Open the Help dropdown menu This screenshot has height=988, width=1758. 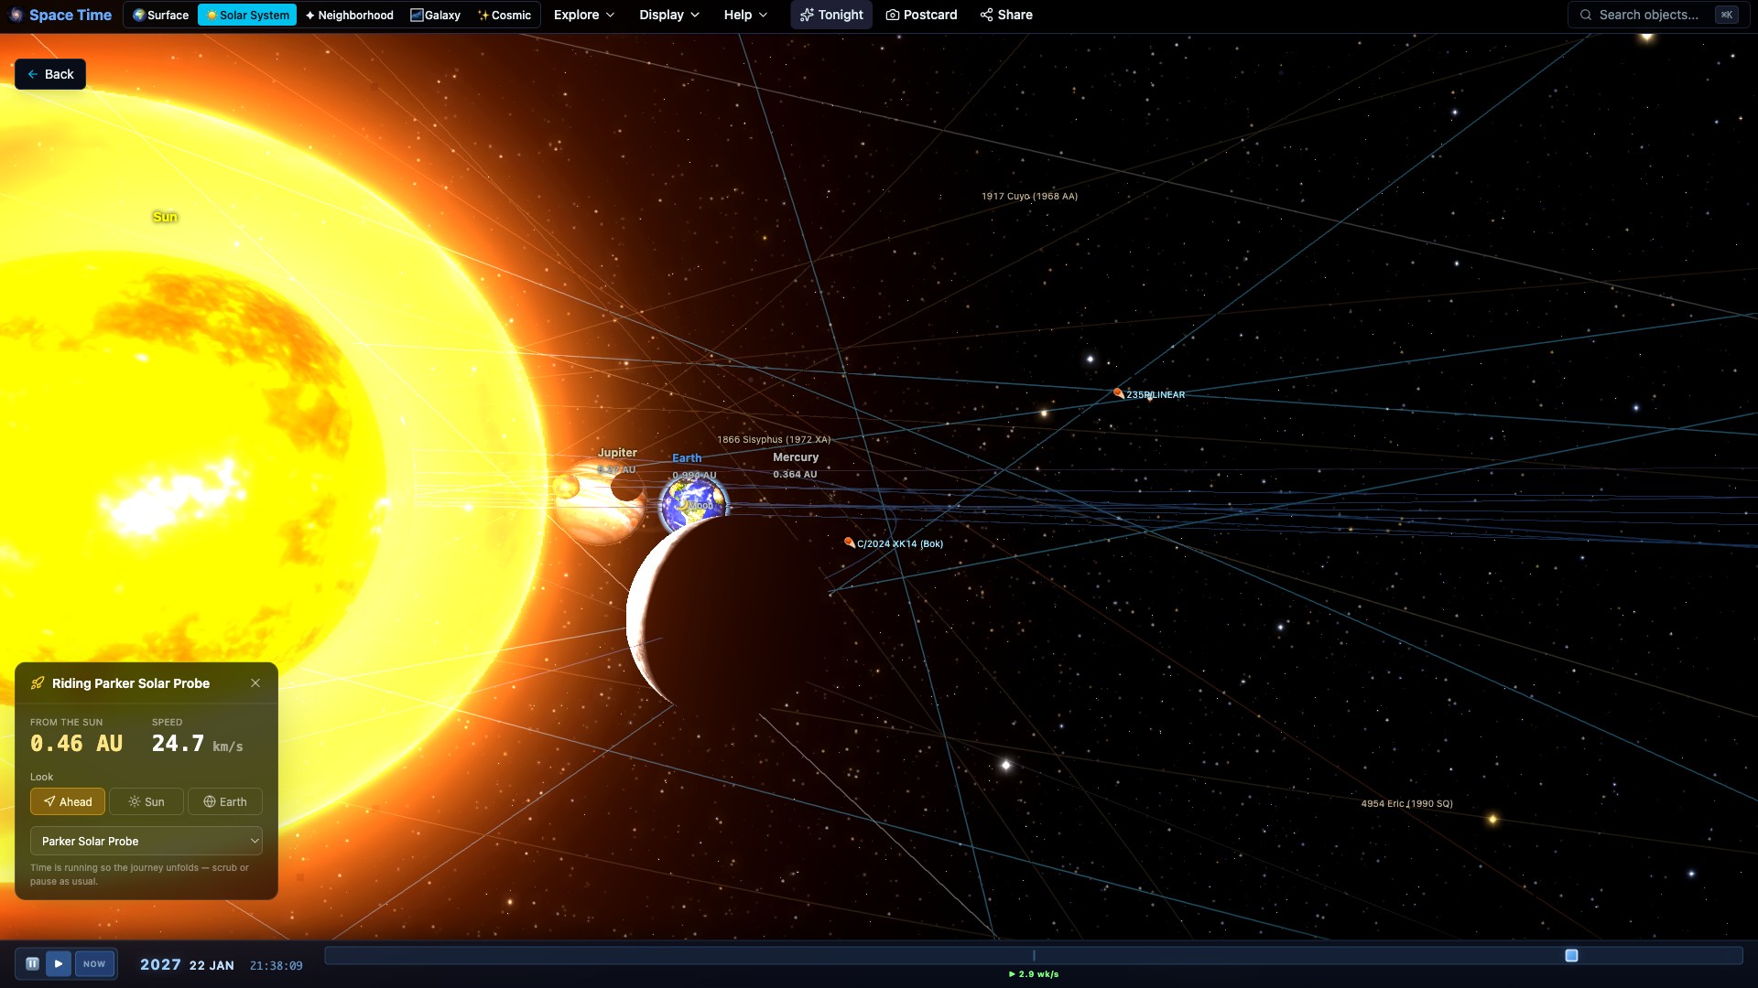click(x=745, y=15)
